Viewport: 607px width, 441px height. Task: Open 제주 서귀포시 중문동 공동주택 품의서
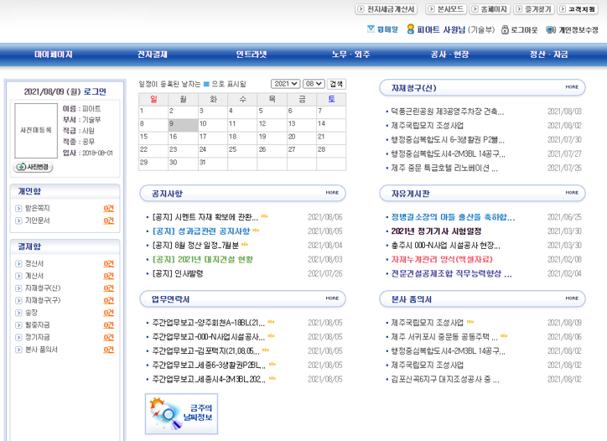(444, 337)
